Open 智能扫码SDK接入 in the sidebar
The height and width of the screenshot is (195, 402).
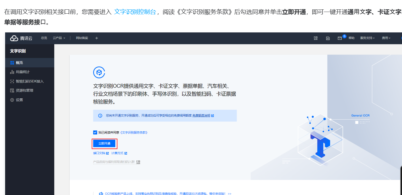coord(30,81)
